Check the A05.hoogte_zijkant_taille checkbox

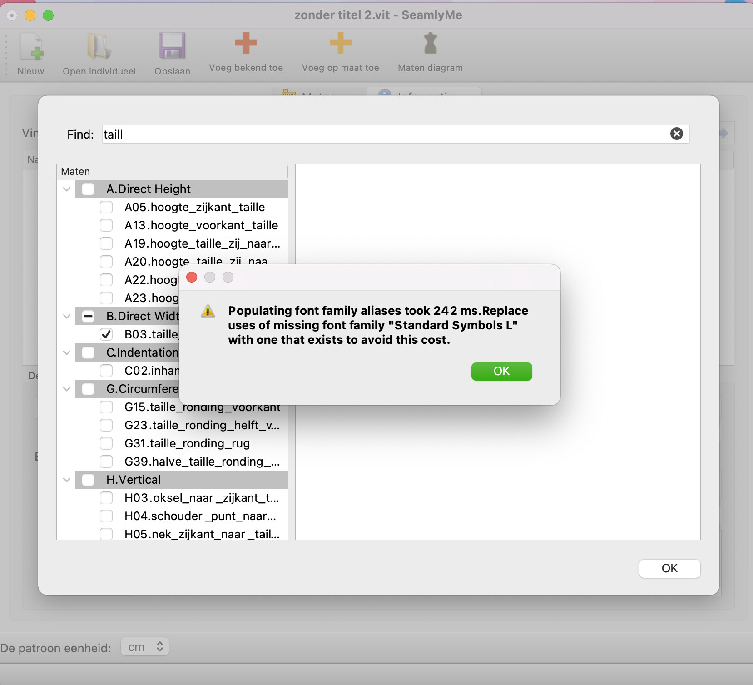click(106, 207)
